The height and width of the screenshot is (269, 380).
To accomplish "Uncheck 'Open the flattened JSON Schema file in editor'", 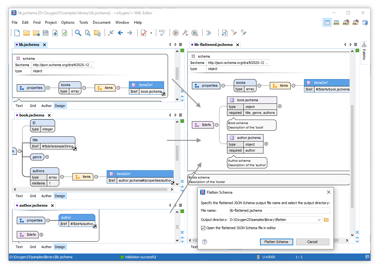I will (203, 228).
